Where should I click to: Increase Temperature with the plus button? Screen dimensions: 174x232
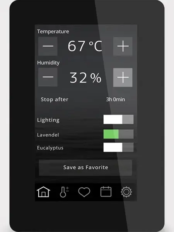click(x=123, y=46)
